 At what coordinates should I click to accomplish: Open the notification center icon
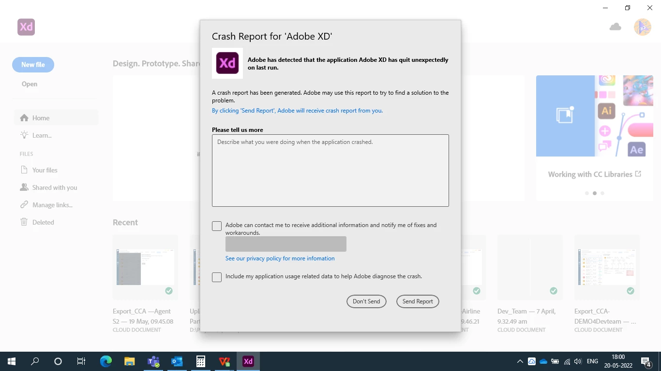646,361
